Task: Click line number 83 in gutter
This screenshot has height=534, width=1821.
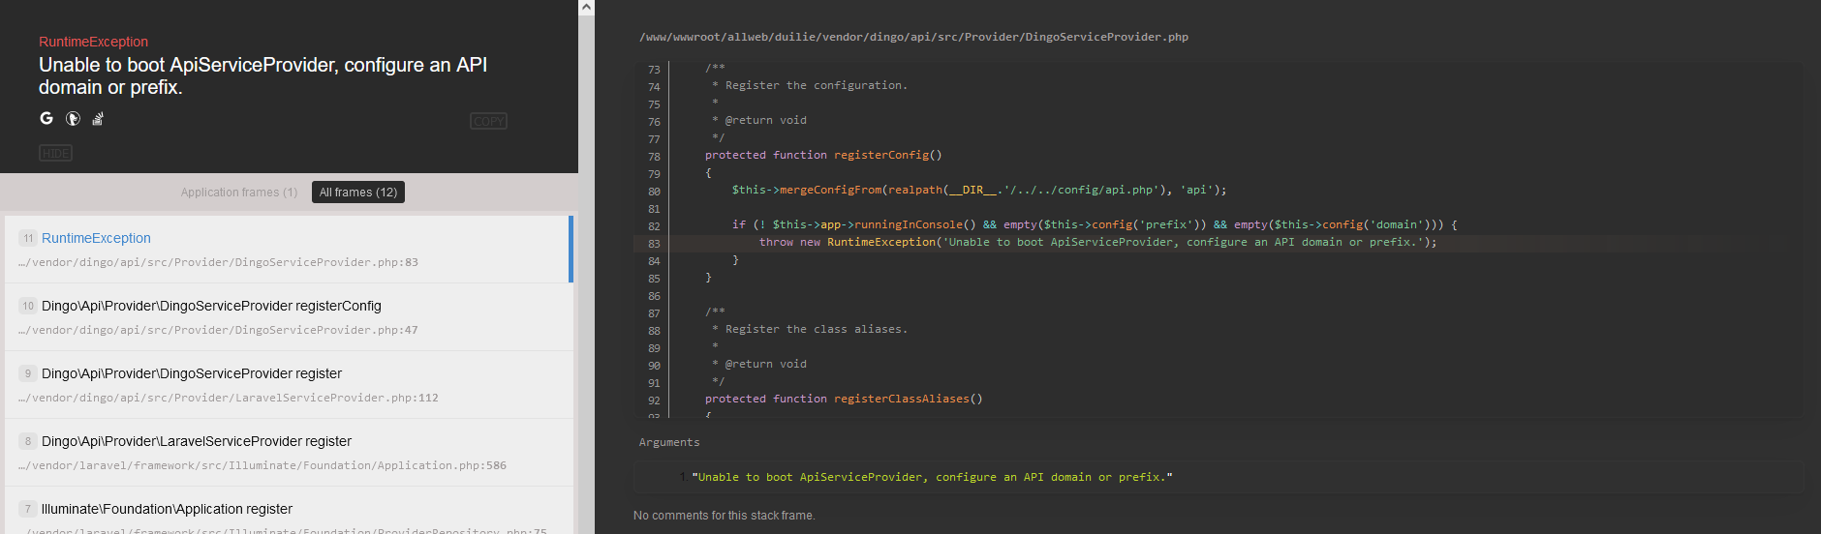Action: (654, 244)
